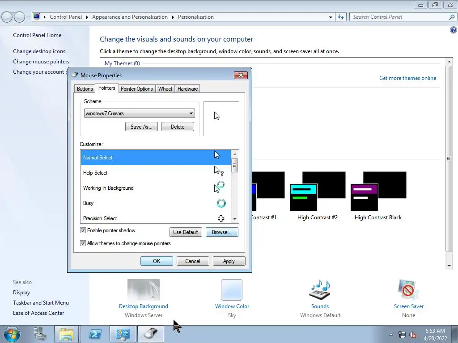Switch to the Pointer Options tab

tap(137, 89)
